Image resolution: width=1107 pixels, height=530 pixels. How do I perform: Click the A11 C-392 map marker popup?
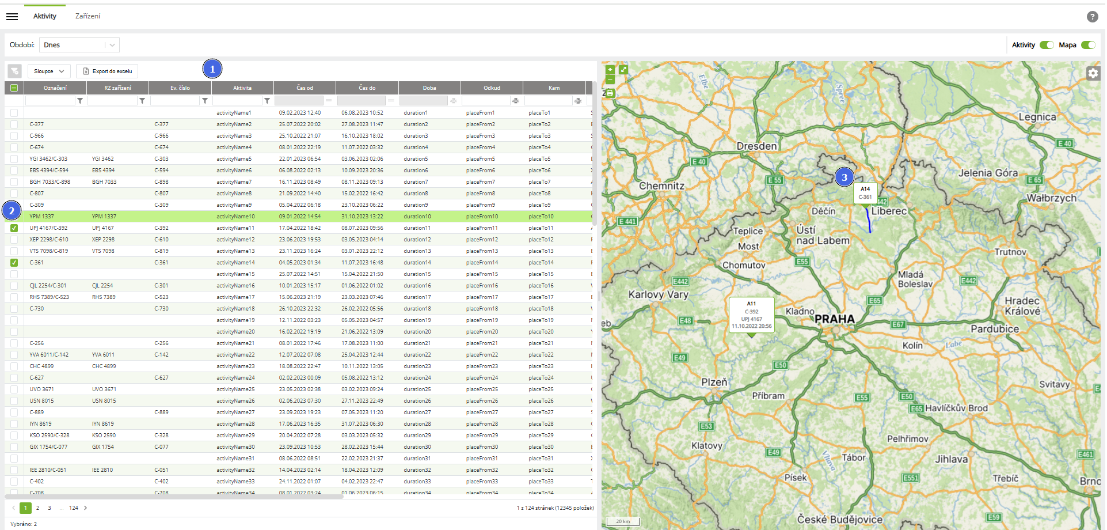click(x=751, y=315)
